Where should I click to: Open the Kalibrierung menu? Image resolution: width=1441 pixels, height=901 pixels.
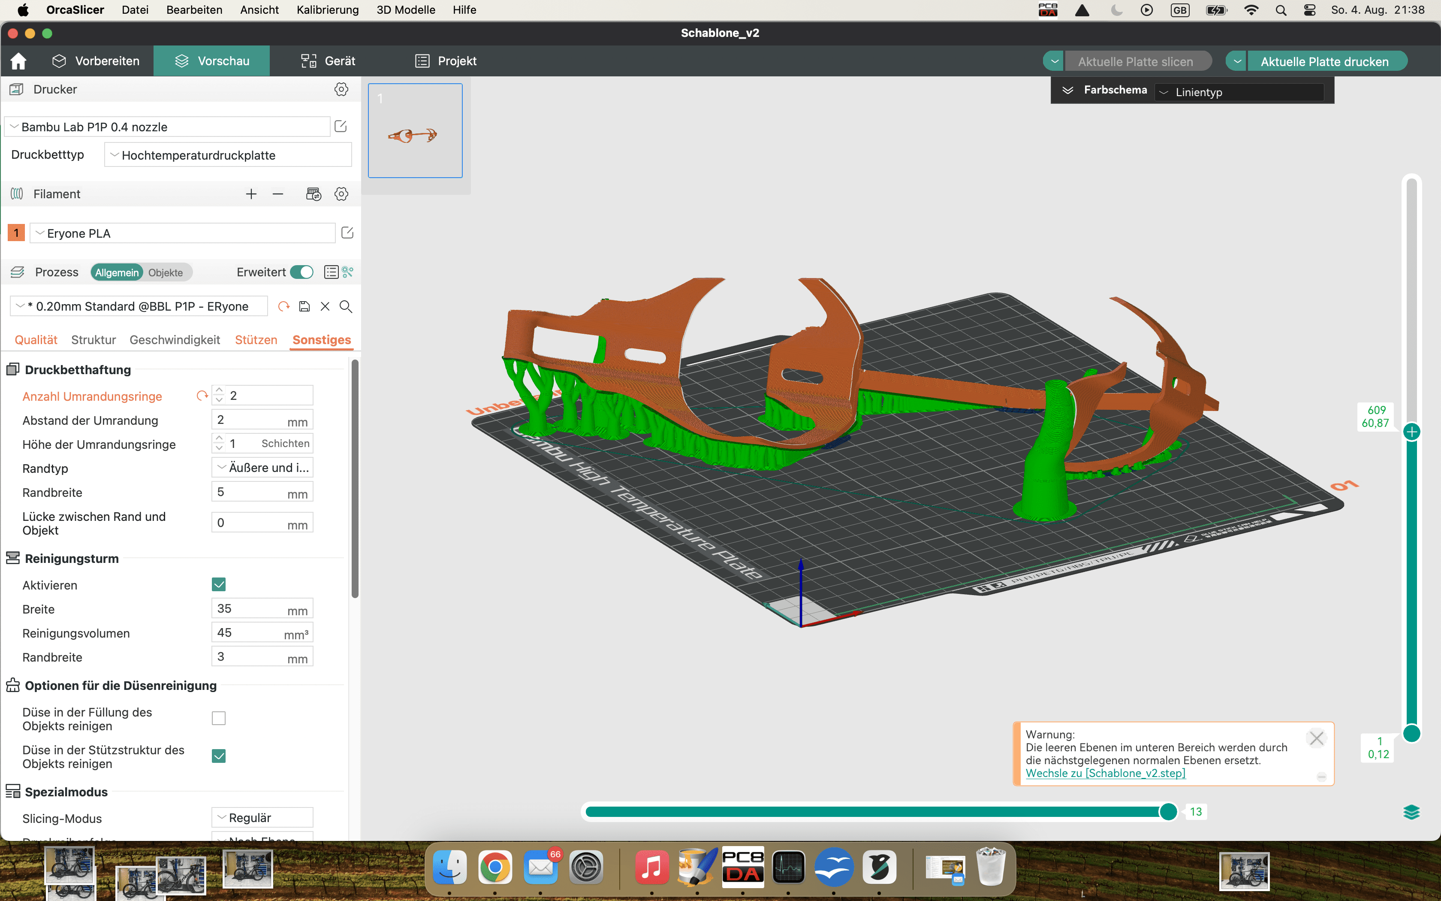pyautogui.click(x=328, y=9)
